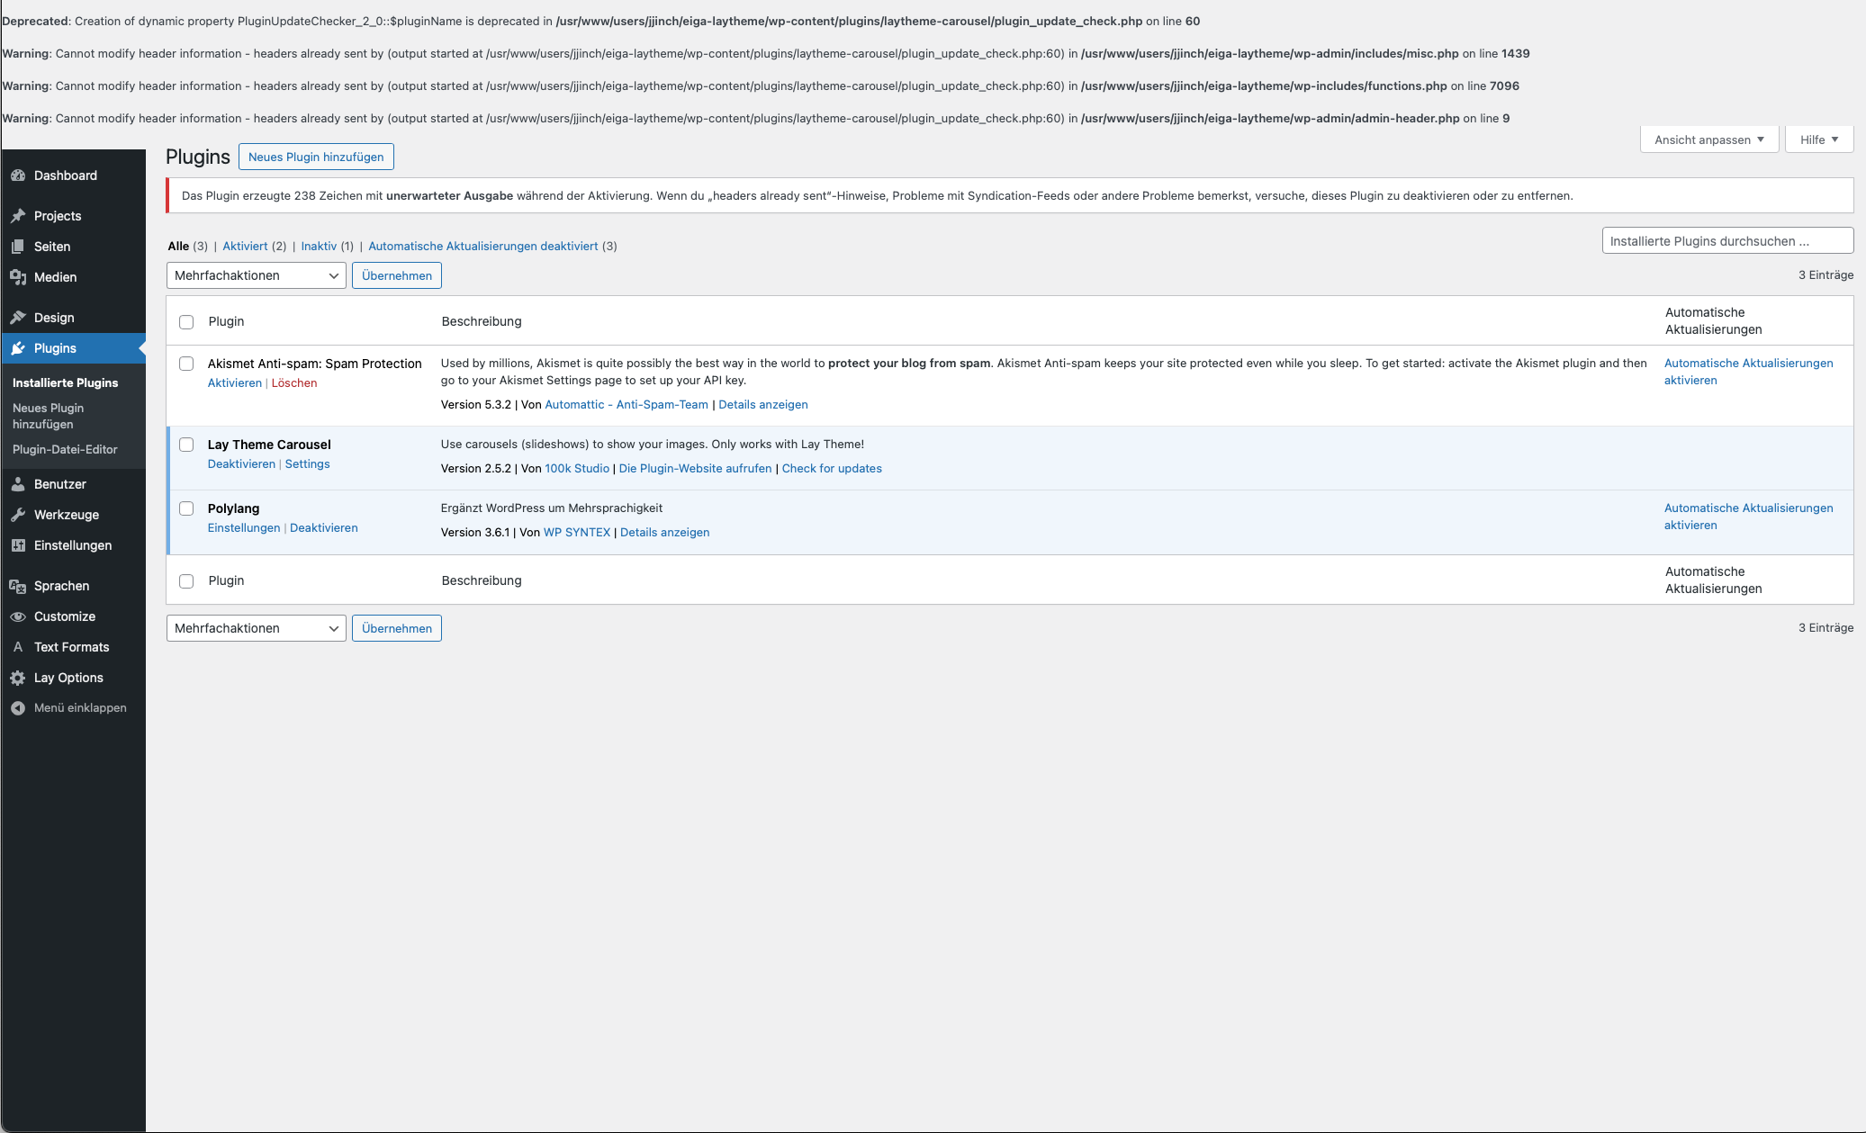1866x1133 pixels.
Task: Check the Akismet Anti-spam plugin checkbox
Action: [186, 364]
